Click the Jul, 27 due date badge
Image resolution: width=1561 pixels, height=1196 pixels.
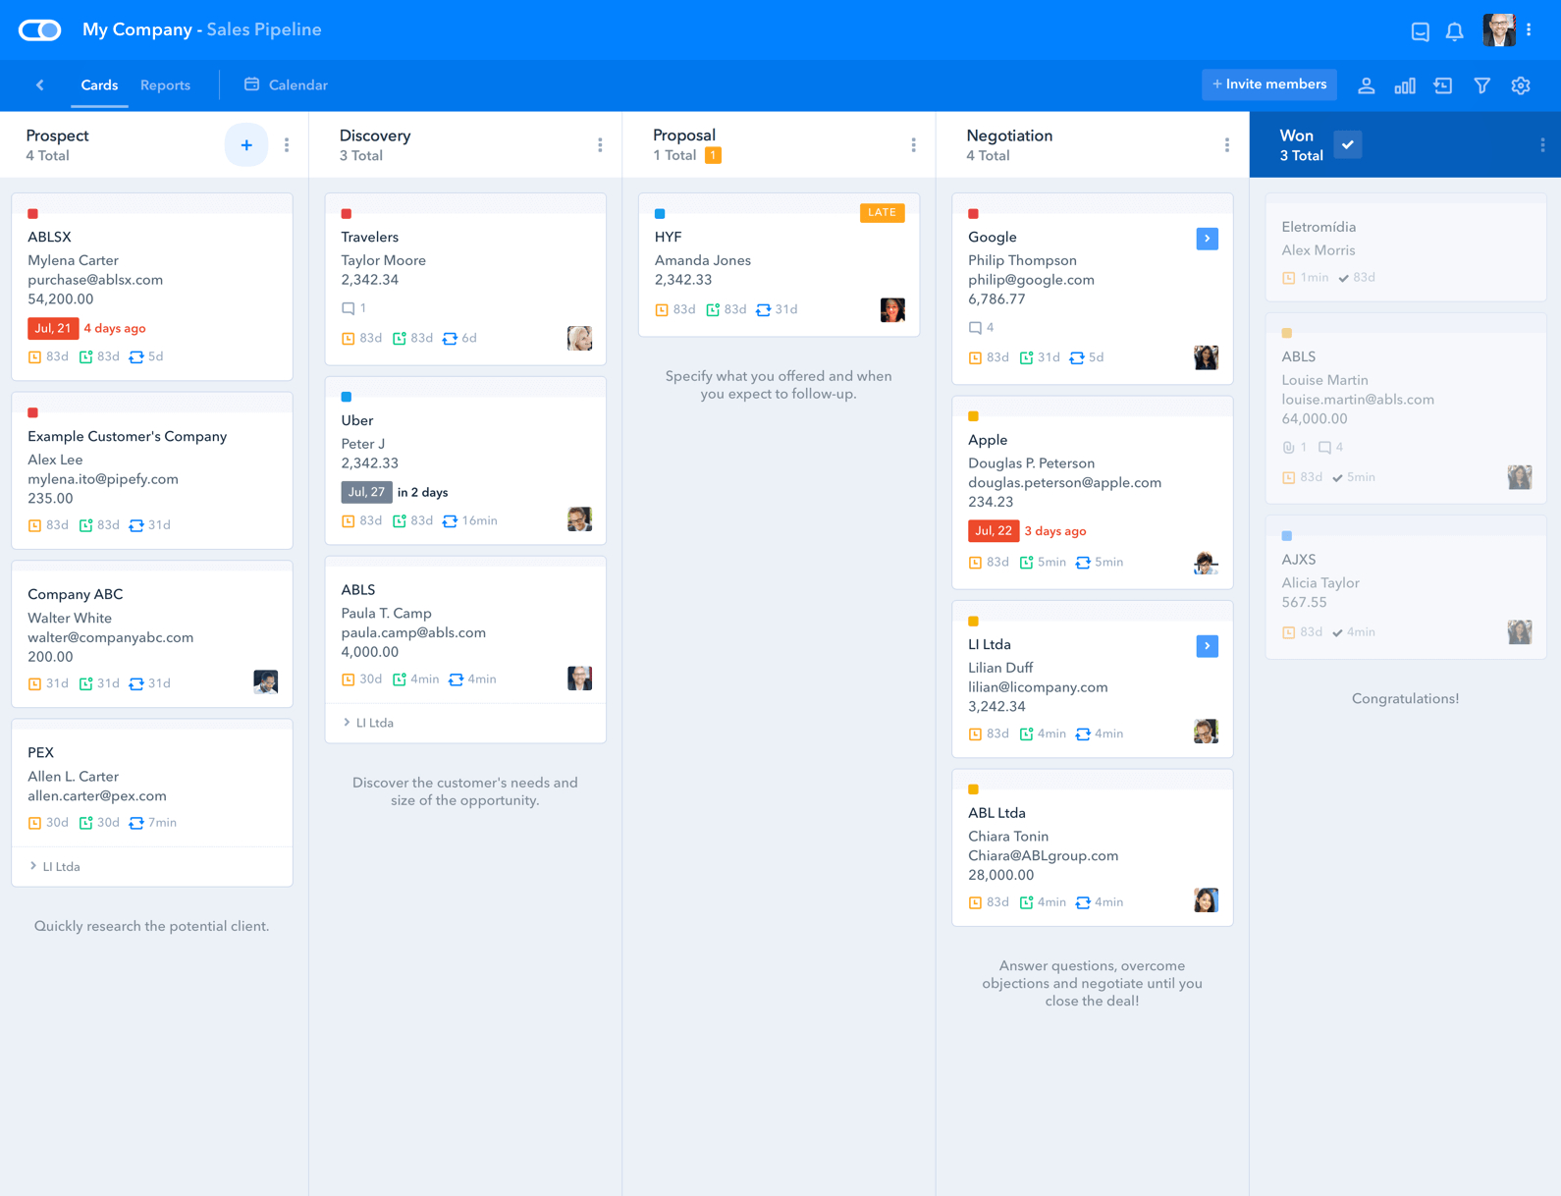(366, 492)
